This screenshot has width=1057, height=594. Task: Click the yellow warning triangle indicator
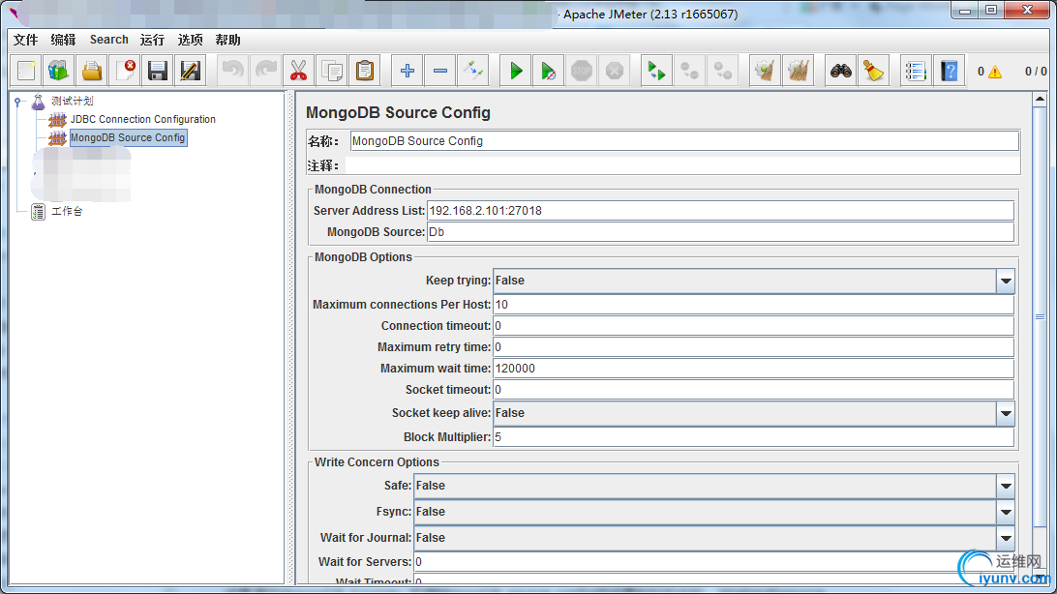[995, 72]
